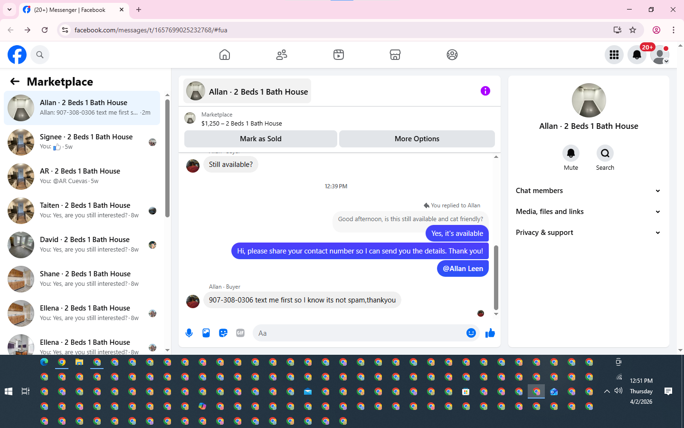Screen dimensions: 684x428
Task: Click the 'Yes, it's available' message bubble
Action: pyautogui.click(x=457, y=233)
